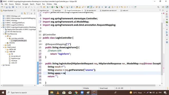Screen dimensions: 169x95
Task: Toggle Block Selection Mode icon
Action: point(99,7)
